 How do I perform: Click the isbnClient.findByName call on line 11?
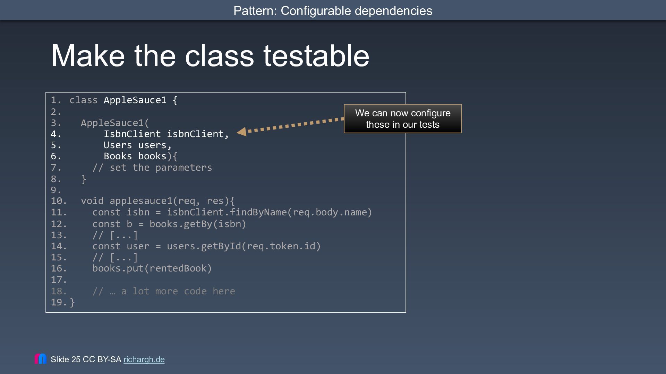click(x=270, y=212)
